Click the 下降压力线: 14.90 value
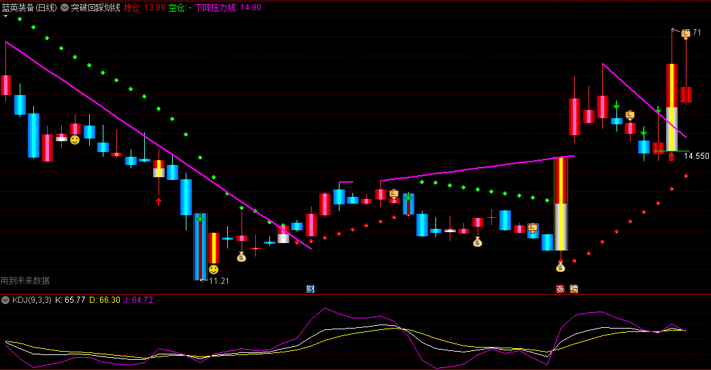This screenshot has width=711, height=370. tap(228, 7)
